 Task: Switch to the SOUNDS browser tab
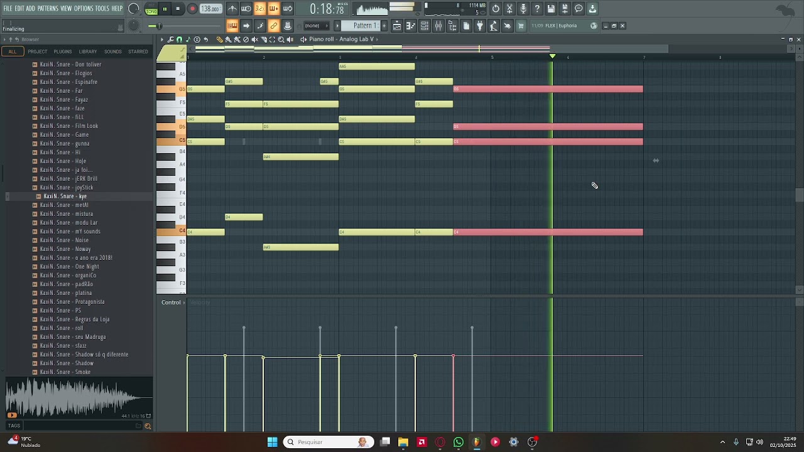coord(113,51)
